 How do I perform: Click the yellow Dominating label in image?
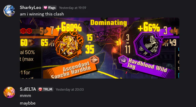pos(109,23)
